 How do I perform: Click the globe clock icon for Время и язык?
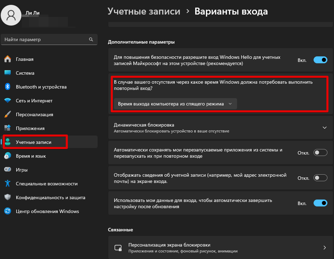tap(8, 156)
